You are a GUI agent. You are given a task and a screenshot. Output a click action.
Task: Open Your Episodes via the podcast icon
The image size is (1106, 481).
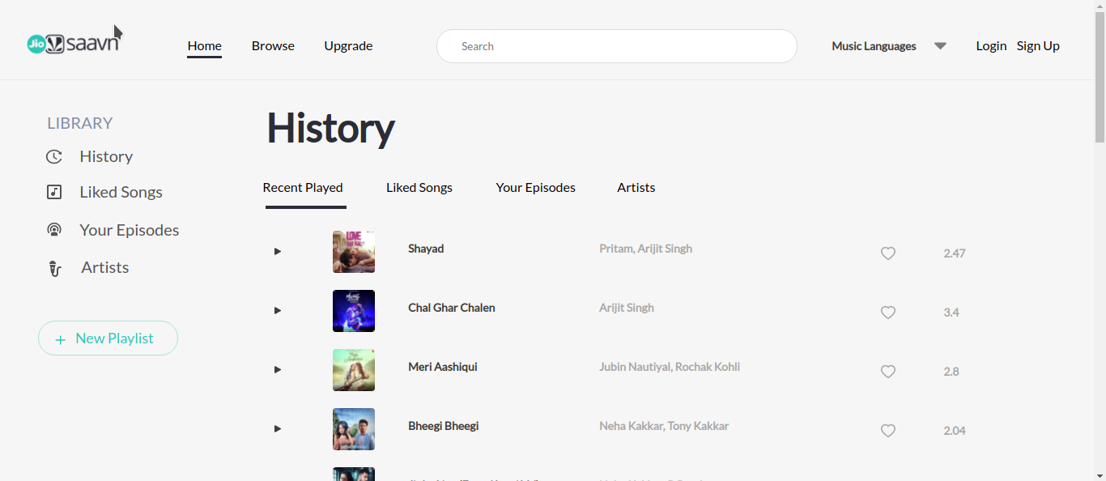click(x=54, y=229)
